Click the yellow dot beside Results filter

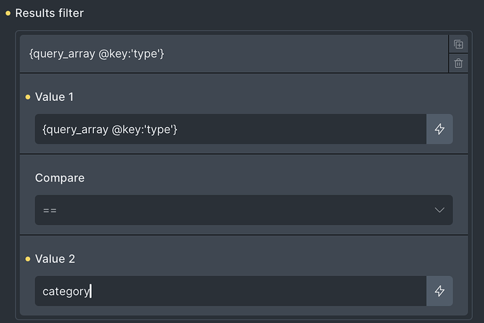pyautogui.click(x=8, y=13)
